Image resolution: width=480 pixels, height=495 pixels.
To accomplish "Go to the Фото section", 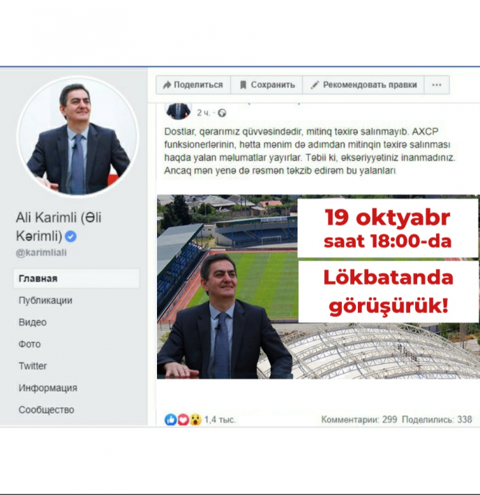I will pos(29,344).
